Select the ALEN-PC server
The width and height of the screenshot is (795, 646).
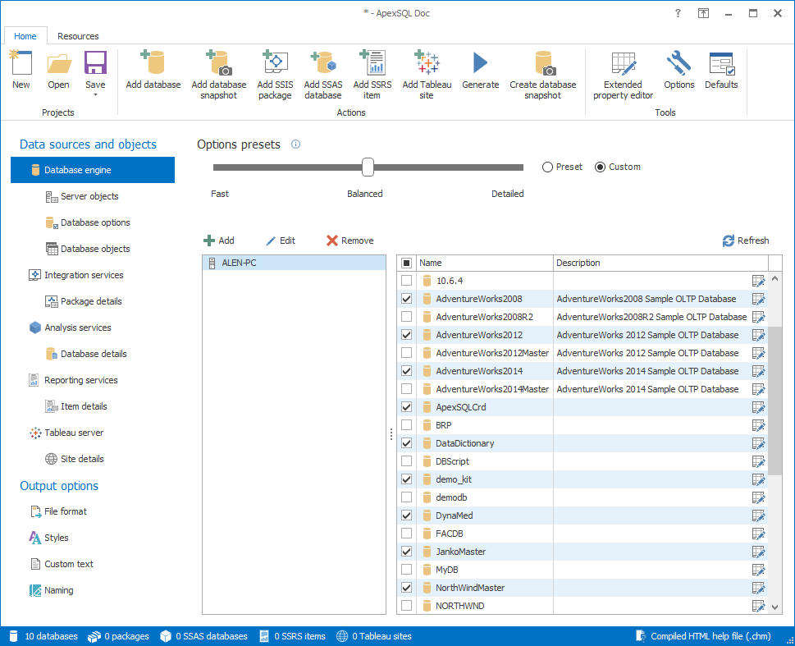tap(294, 263)
